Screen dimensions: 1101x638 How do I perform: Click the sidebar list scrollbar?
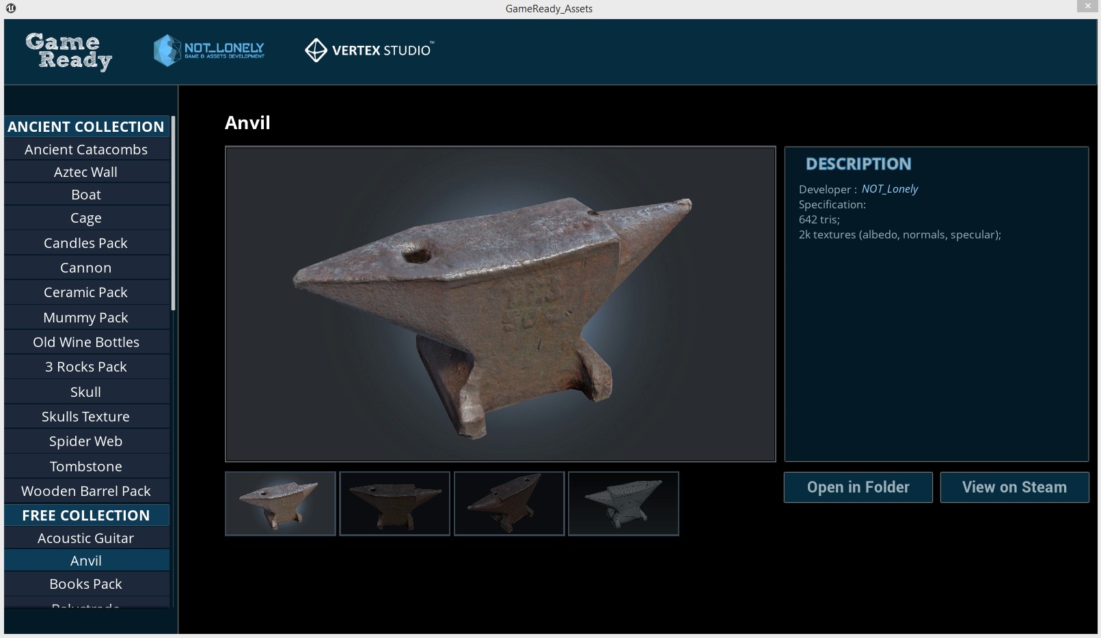(174, 213)
